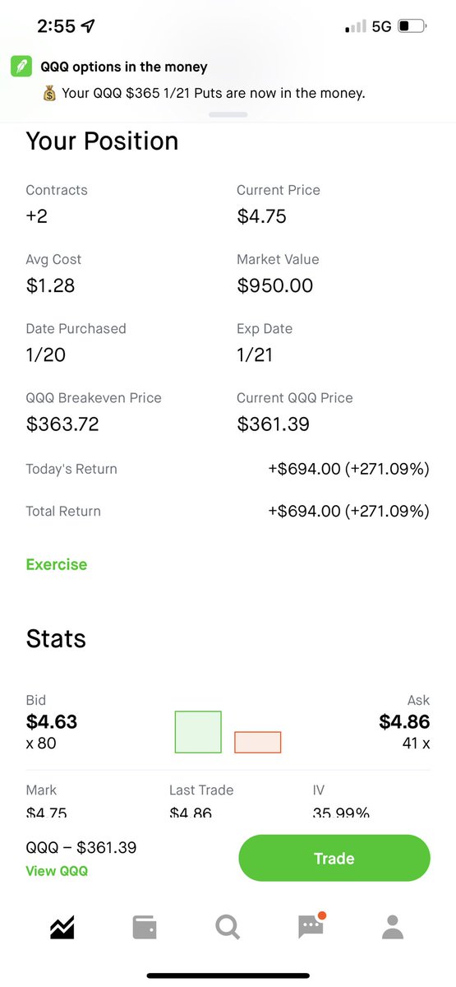
Task: Tap the green Trade button
Action: [334, 858]
